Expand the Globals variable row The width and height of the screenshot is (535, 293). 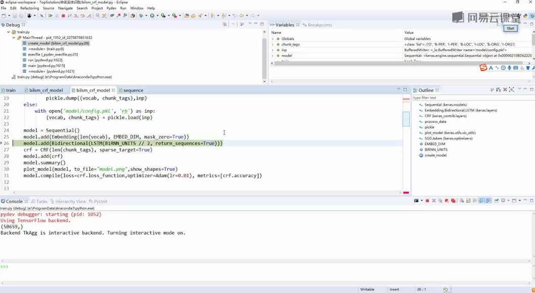(x=273, y=39)
